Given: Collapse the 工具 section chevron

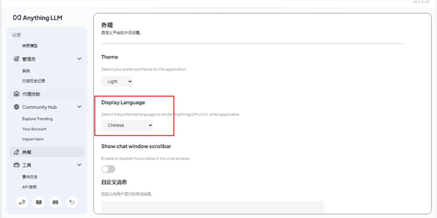Looking at the screenshot, I should [x=79, y=165].
